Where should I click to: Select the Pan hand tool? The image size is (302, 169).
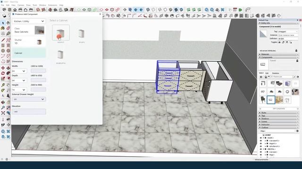pyautogui.click(x=8, y=102)
